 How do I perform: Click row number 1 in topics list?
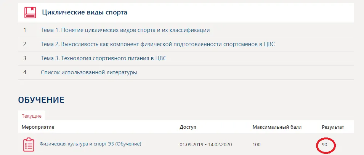pyautogui.click(x=25, y=30)
